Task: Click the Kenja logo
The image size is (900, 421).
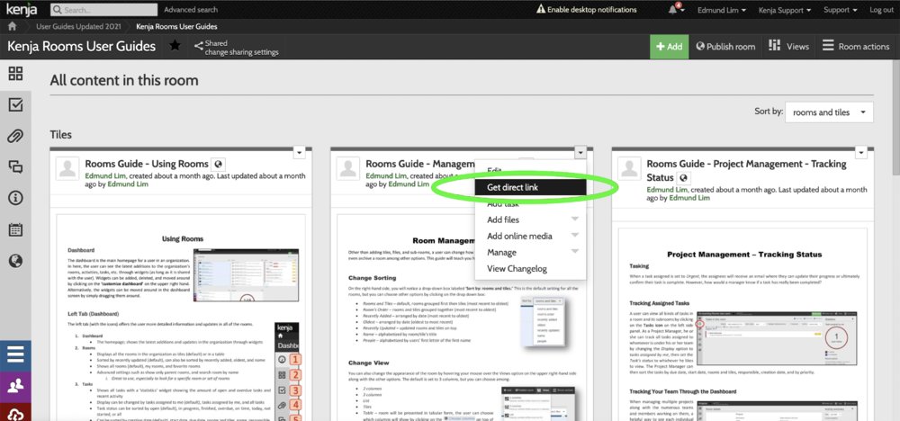Action: click(x=23, y=9)
